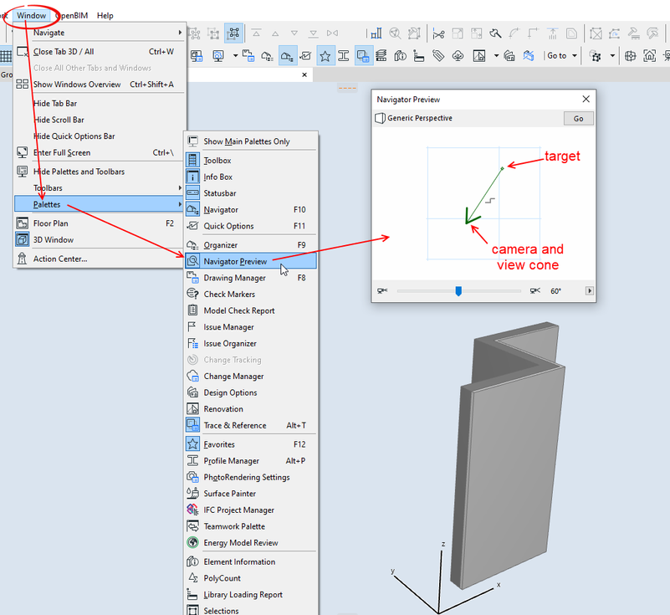
Task: Click the Favorites star icon in toolbar
Action: pyautogui.click(x=325, y=56)
